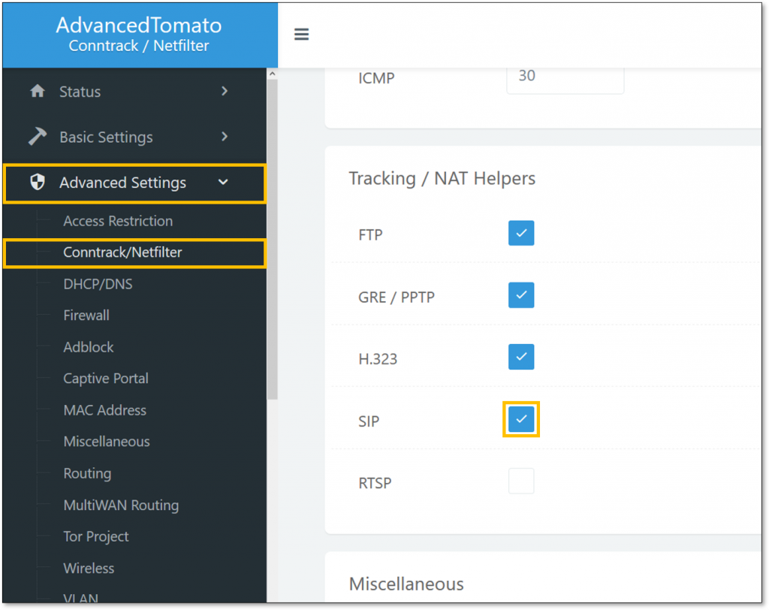Click the Conntrack / Netfilter header subtitle
The image size is (769, 610).
(x=139, y=46)
